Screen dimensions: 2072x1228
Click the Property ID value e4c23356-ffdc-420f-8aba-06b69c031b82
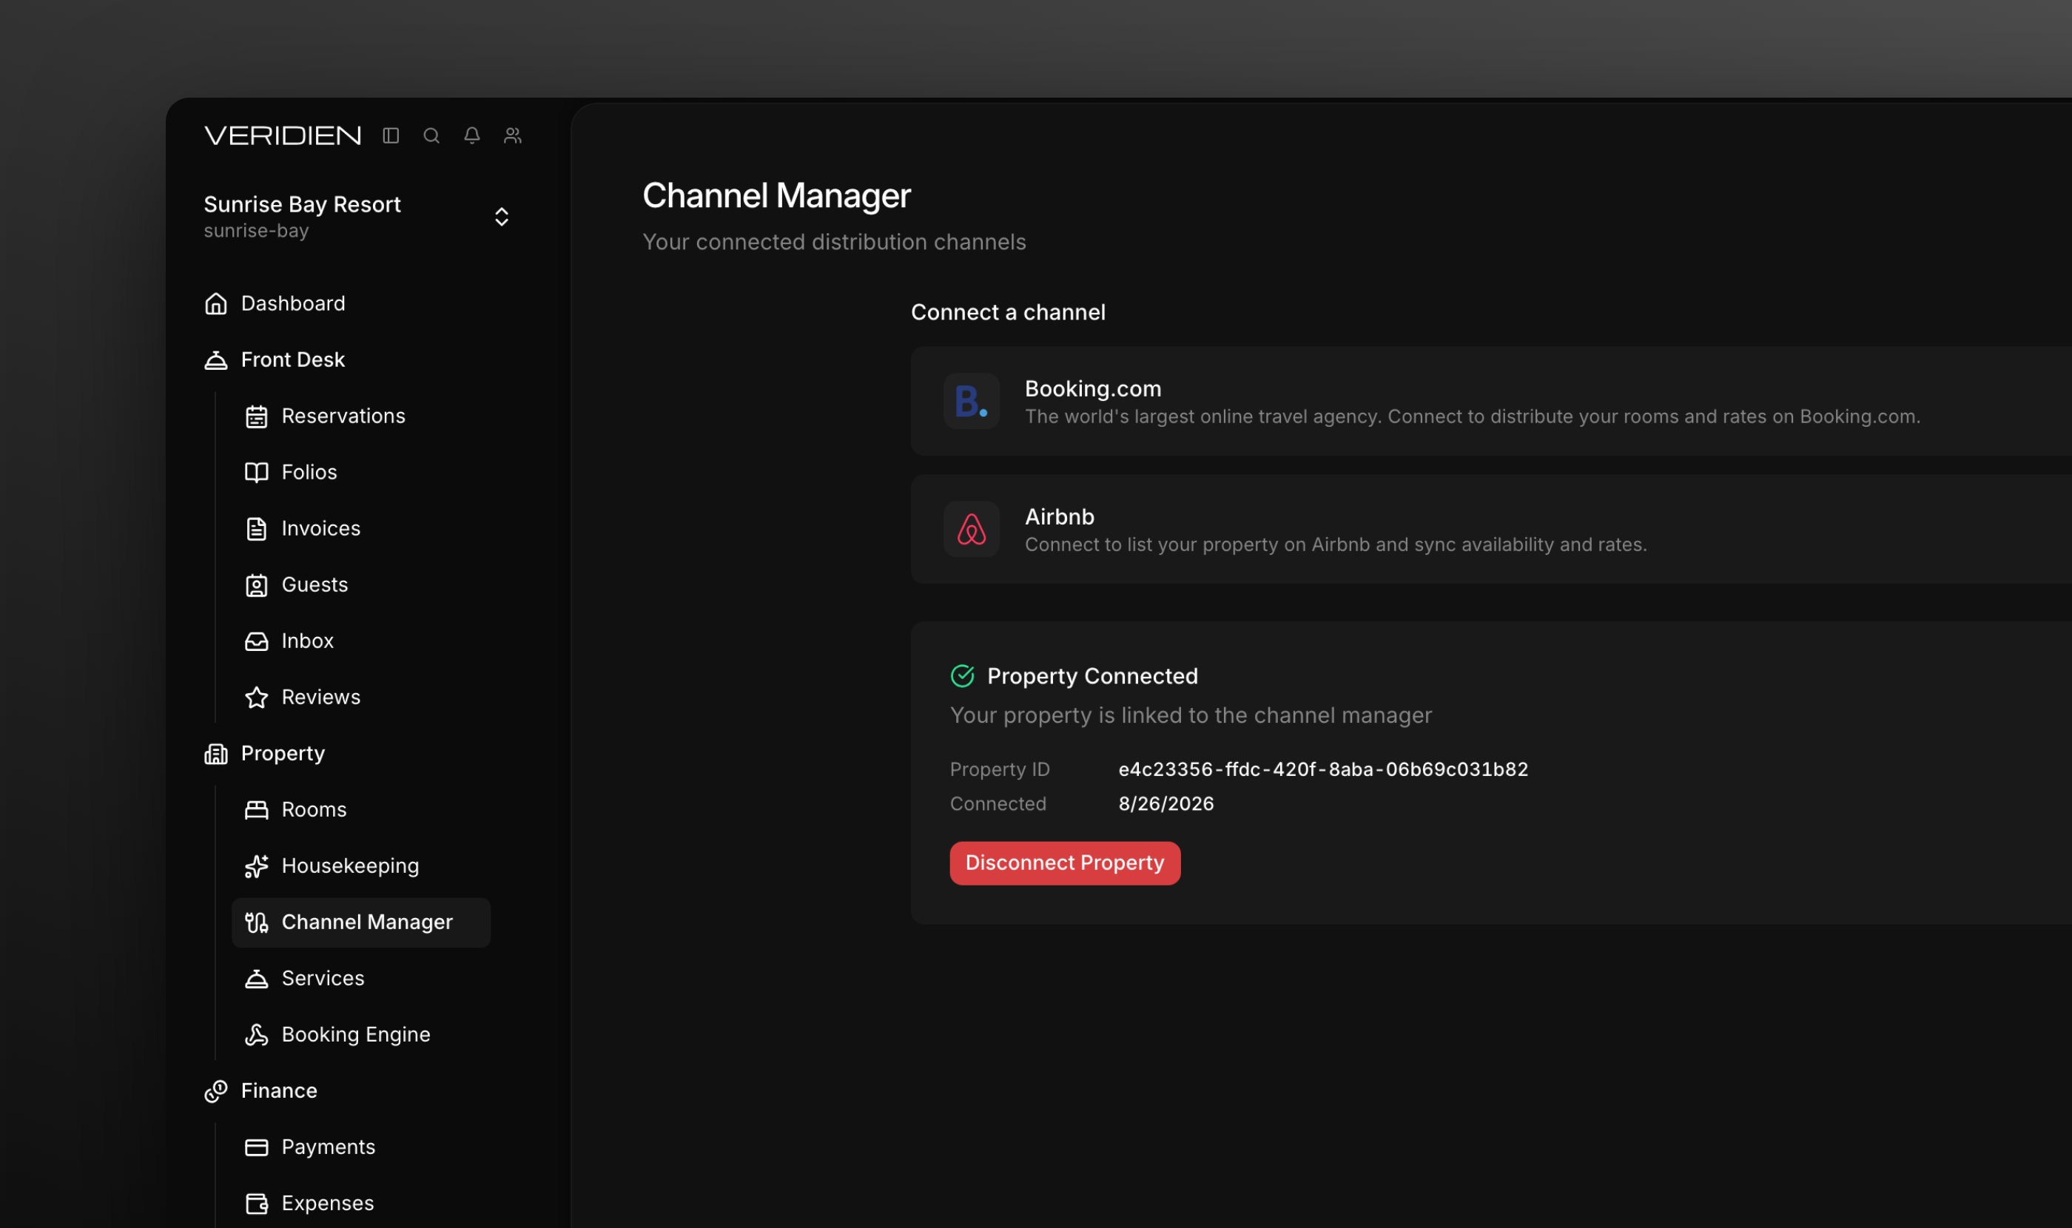pyautogui.click(x=1323, y=769)
